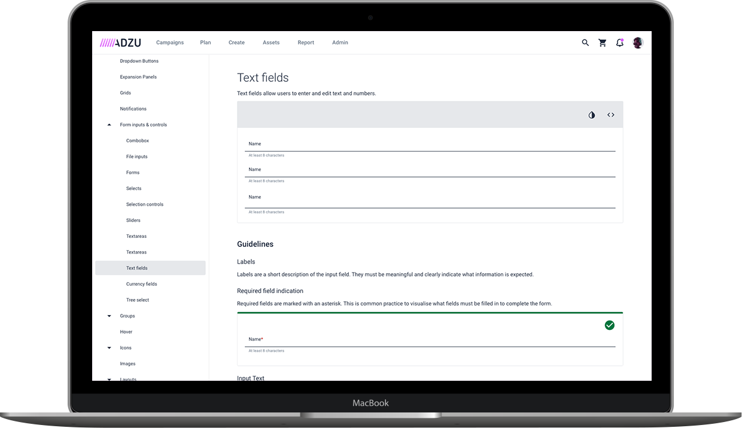Open Currency fields in sidebar
Viewport: 742px width, 428px height.
(x=142, y=284)
